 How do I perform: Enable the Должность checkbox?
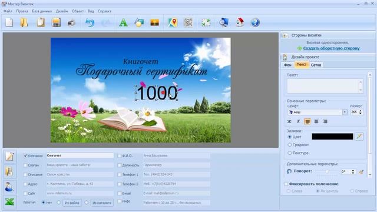coord(119,165)
